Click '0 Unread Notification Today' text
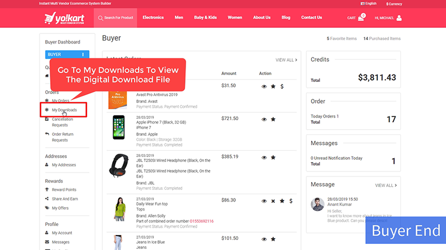The height and width of the screenshot is (250, 446). coord(337,158)
